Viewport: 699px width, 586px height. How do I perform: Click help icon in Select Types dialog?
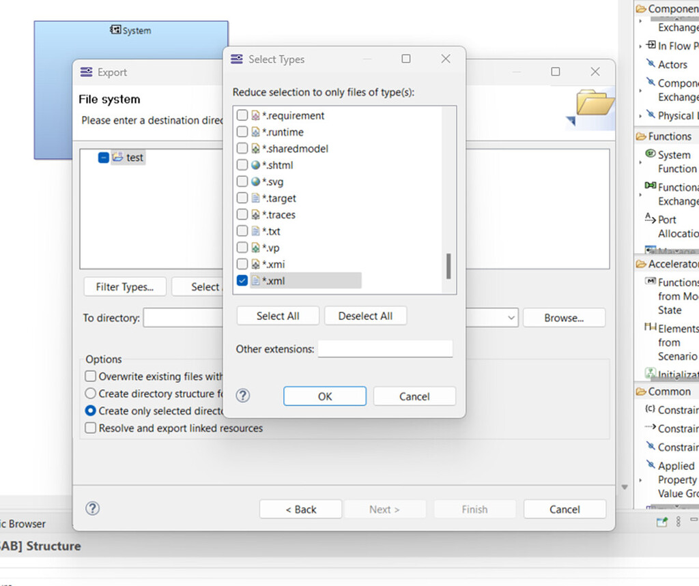tap(243, 396)
